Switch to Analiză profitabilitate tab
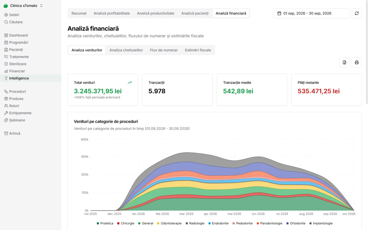The image size is (368, 230). [112, 13]
